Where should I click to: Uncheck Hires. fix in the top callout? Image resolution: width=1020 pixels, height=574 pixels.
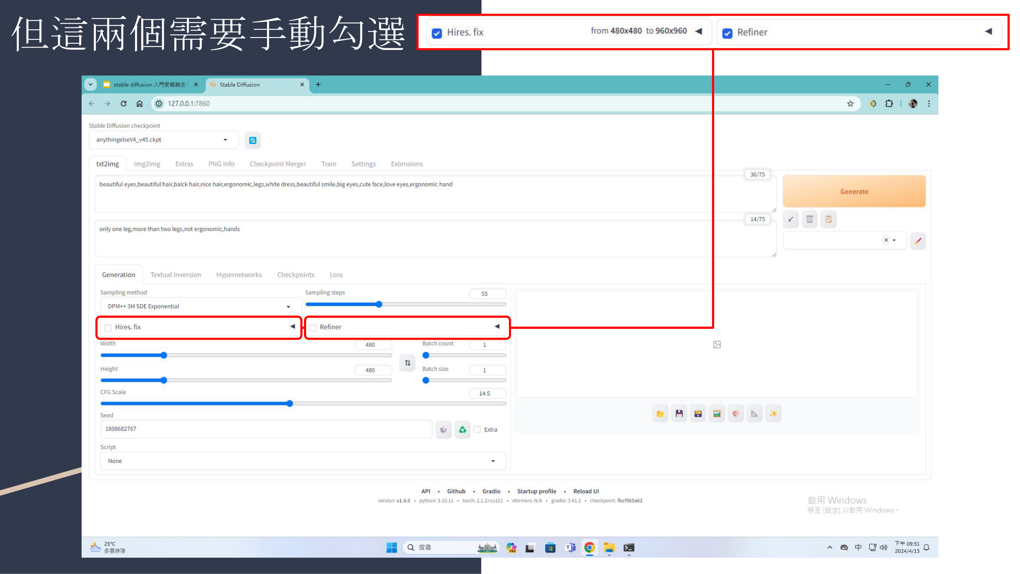437,33
